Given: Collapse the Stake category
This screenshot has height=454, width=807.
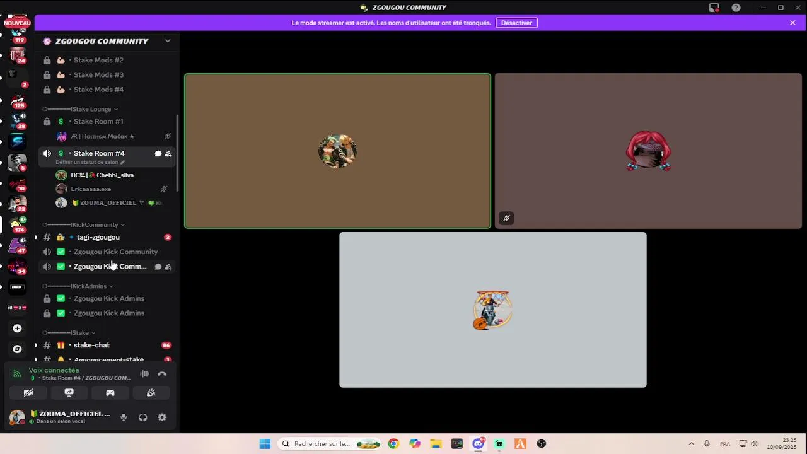Looking at the screenshot, I should (x=69, y=333).
